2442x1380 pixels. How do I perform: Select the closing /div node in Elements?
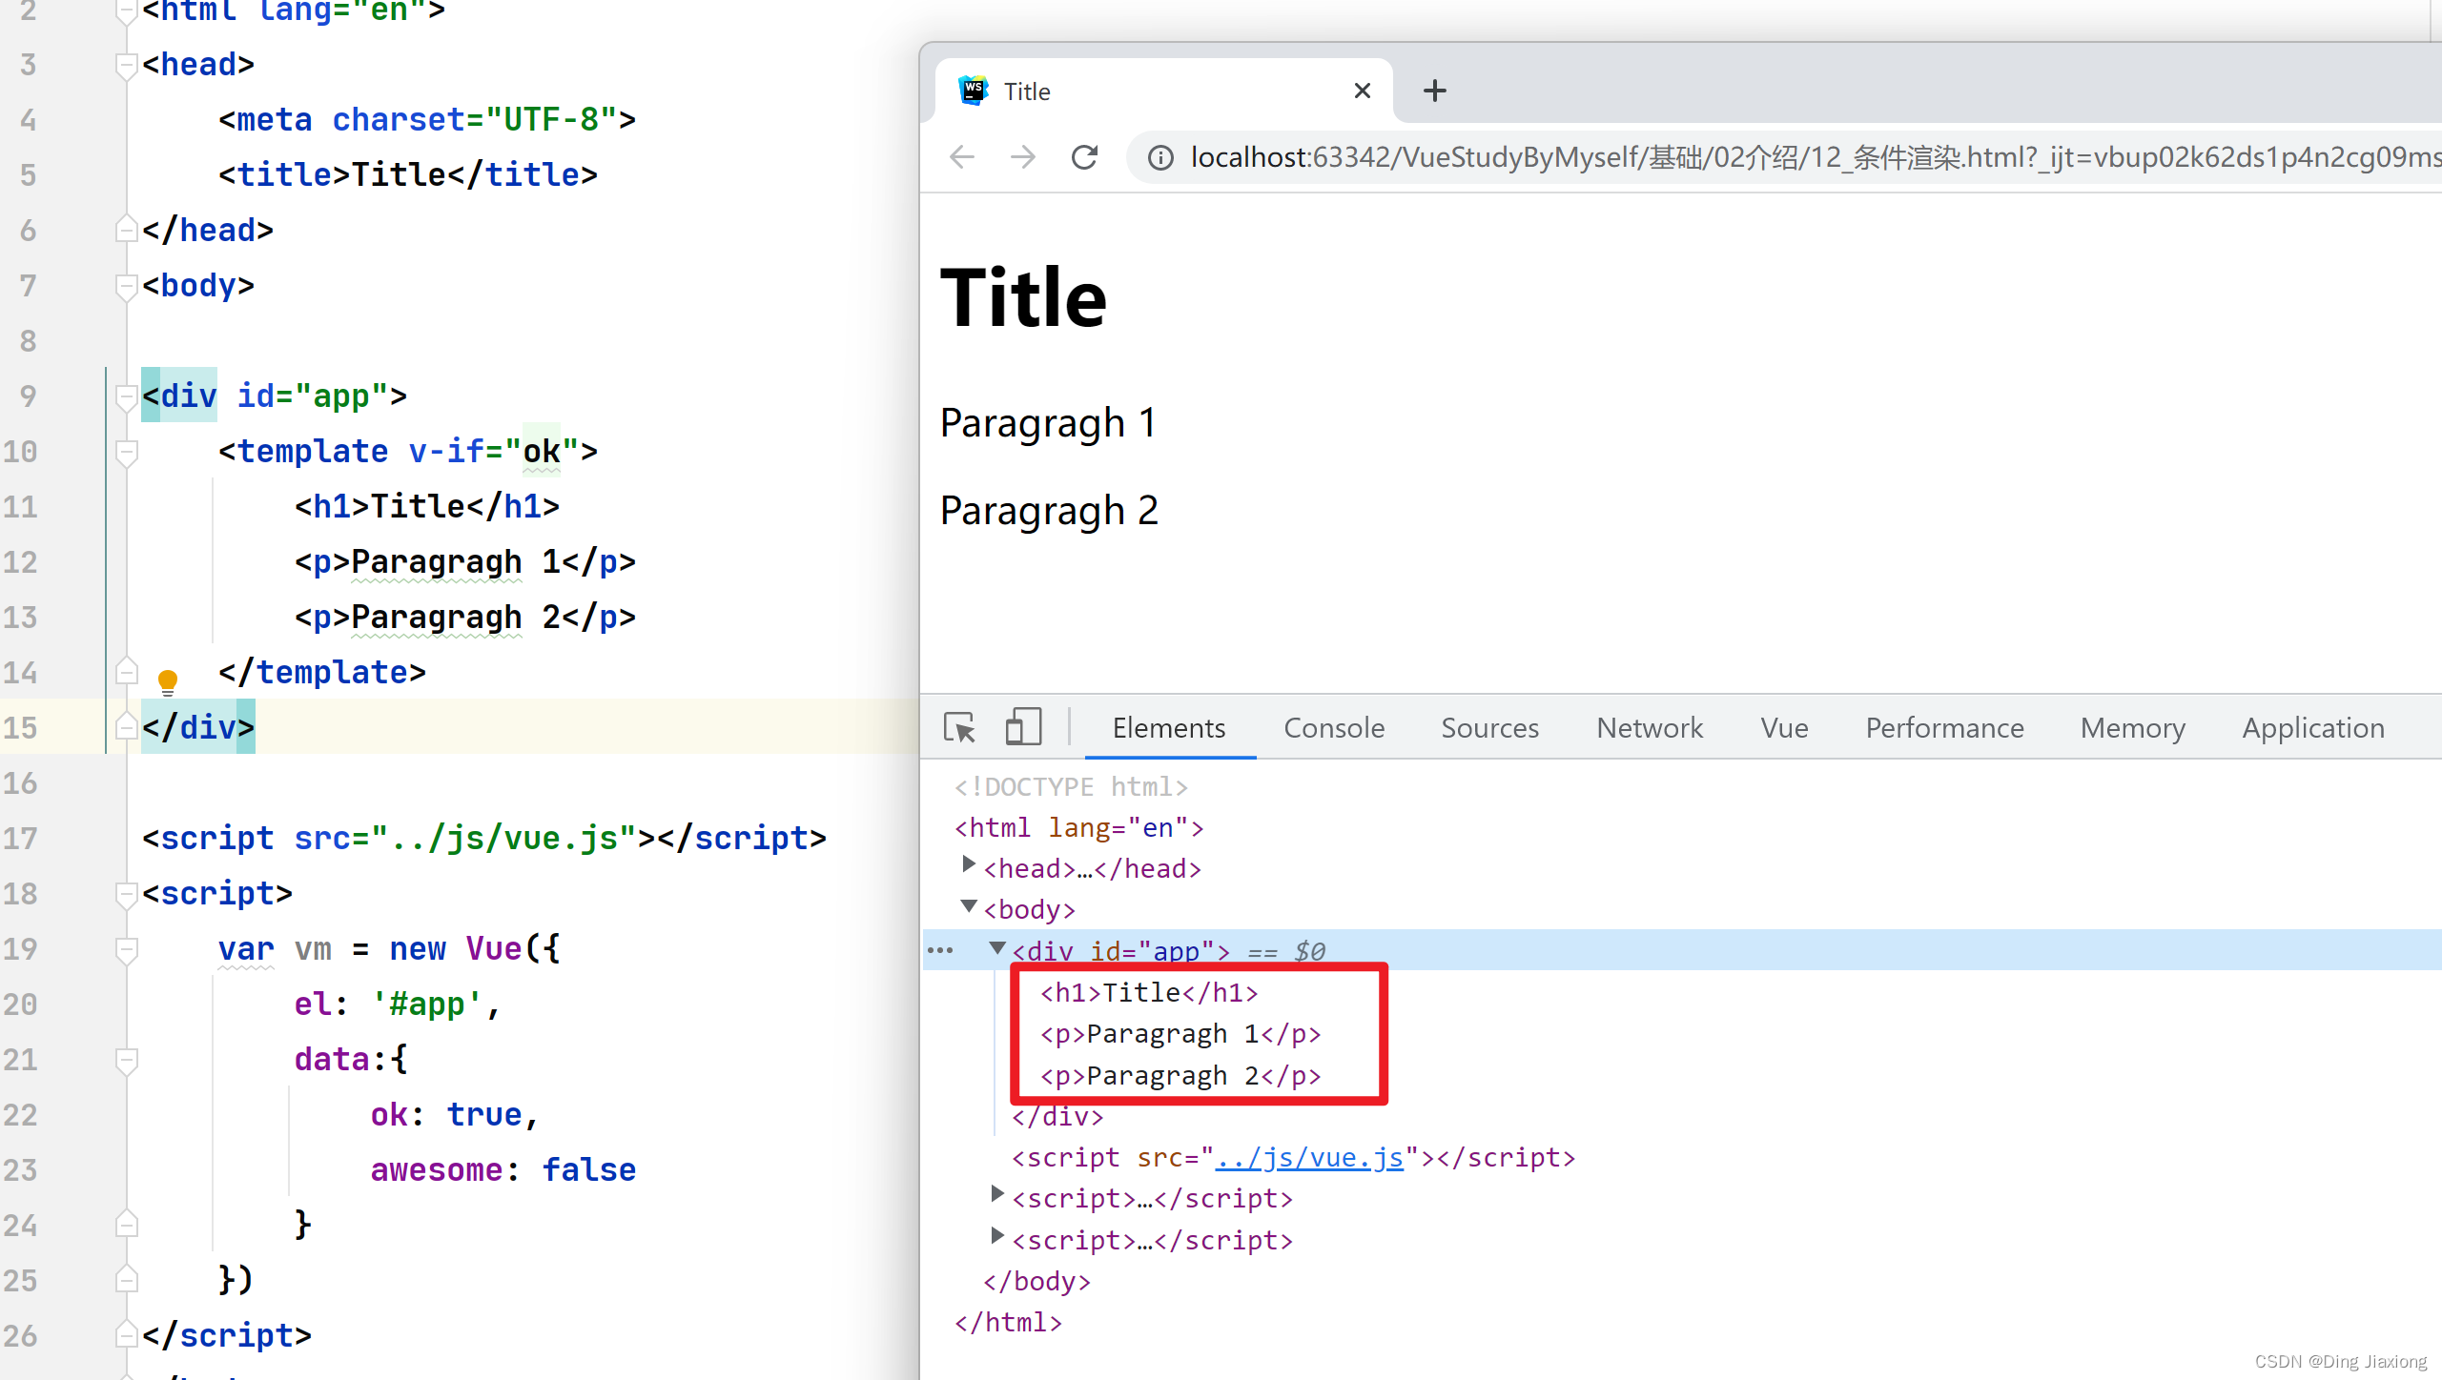click(x=1057, y=1117)
